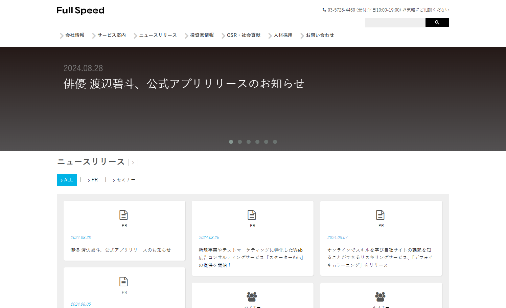Screen dimensions: 506x308
Task: Click arrow button beside ニュースリリース heading
Action: [133, 162]
